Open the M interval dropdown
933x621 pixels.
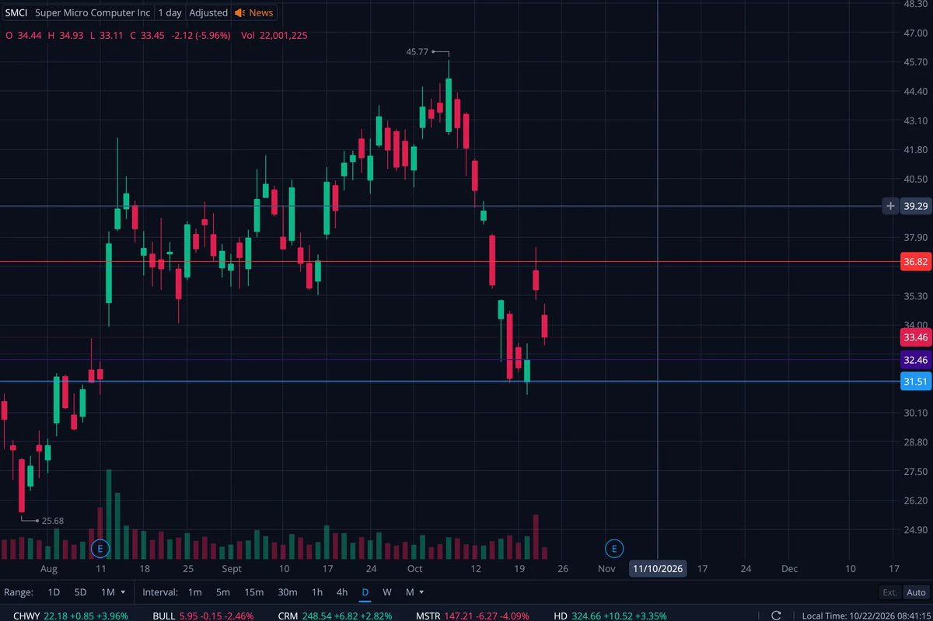coord(415,592)
